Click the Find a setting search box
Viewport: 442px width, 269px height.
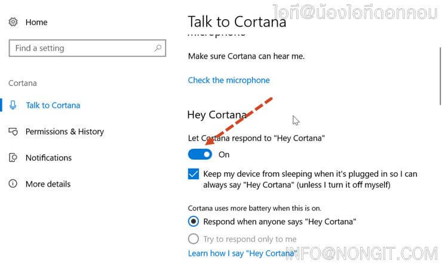87,48
